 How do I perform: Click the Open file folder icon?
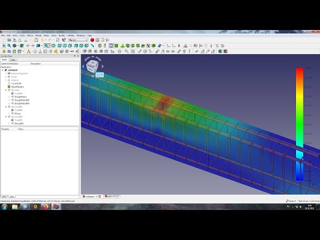coord(9,40)
